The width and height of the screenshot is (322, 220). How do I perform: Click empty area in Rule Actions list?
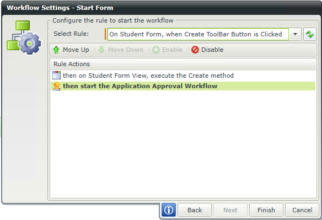pyautogui.click(x=183, y=144)
